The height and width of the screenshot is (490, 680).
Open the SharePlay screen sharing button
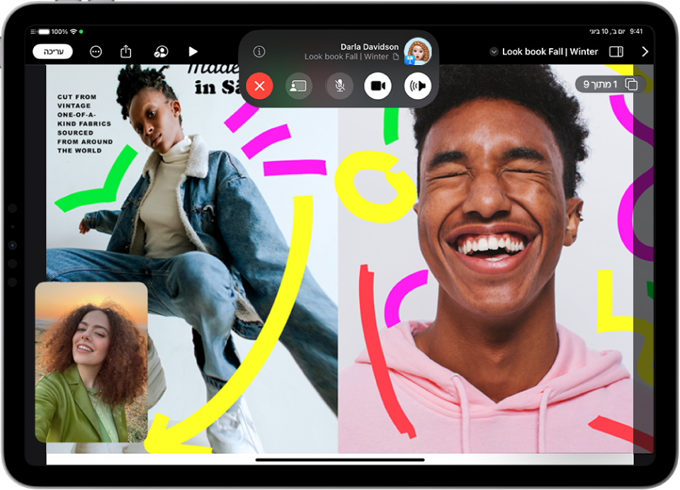tap(299, 86)
